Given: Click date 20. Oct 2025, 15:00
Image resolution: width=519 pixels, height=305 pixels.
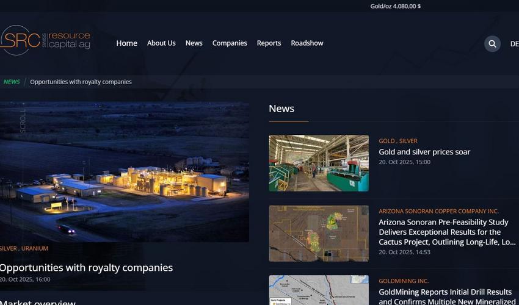Looking at the screenshot, I should click(x=404, y=162).
